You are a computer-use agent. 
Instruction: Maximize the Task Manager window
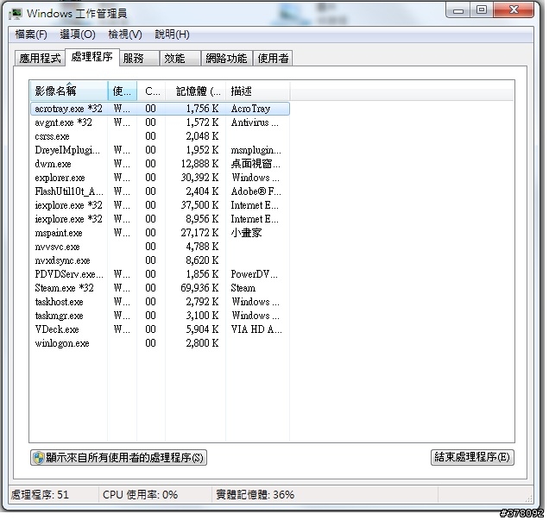click(482, 10)
